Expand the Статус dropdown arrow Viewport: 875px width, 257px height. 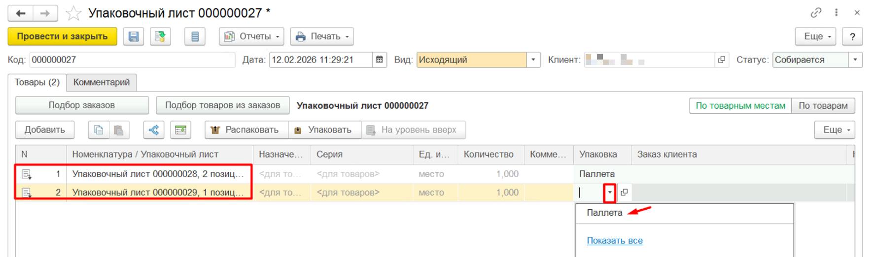[855, 60]
